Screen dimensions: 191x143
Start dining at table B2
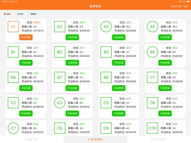pos(72,63)
